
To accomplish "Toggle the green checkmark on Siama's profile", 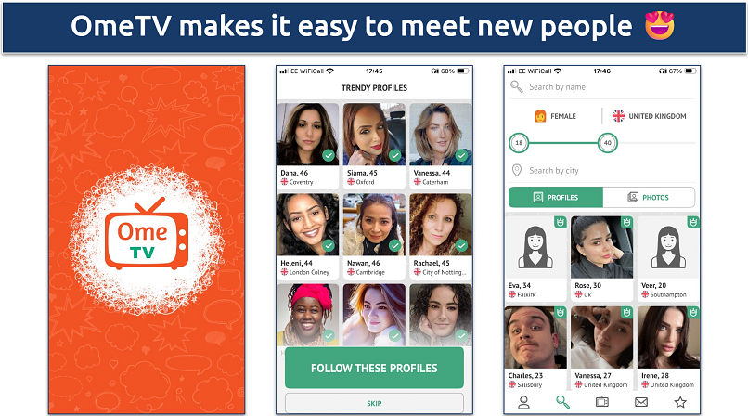I will pos(394,155).
